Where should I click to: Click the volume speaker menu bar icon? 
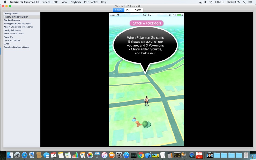pyautogui.click(x=205, y=2)
